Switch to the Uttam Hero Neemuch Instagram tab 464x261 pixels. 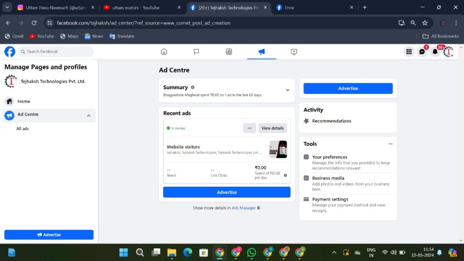pyautogui.click(x=56, y=7)
